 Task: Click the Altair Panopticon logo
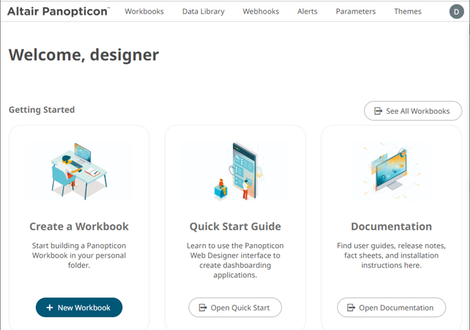point(59,11)
